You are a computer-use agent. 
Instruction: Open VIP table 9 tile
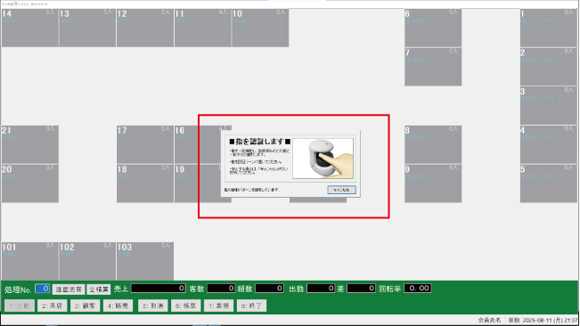(x=433, y=183)
